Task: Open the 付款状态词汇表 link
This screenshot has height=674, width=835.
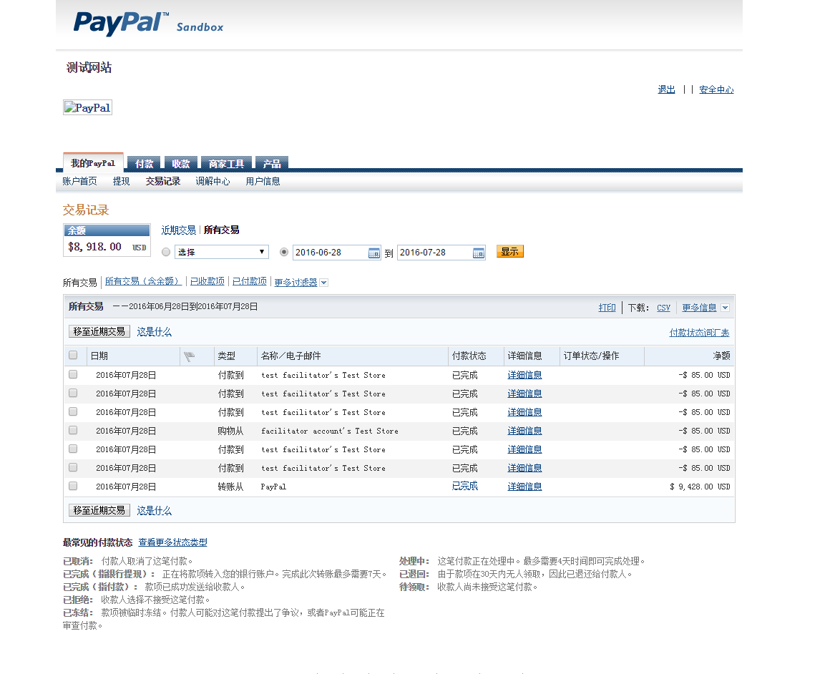Action: click(699, 333)
